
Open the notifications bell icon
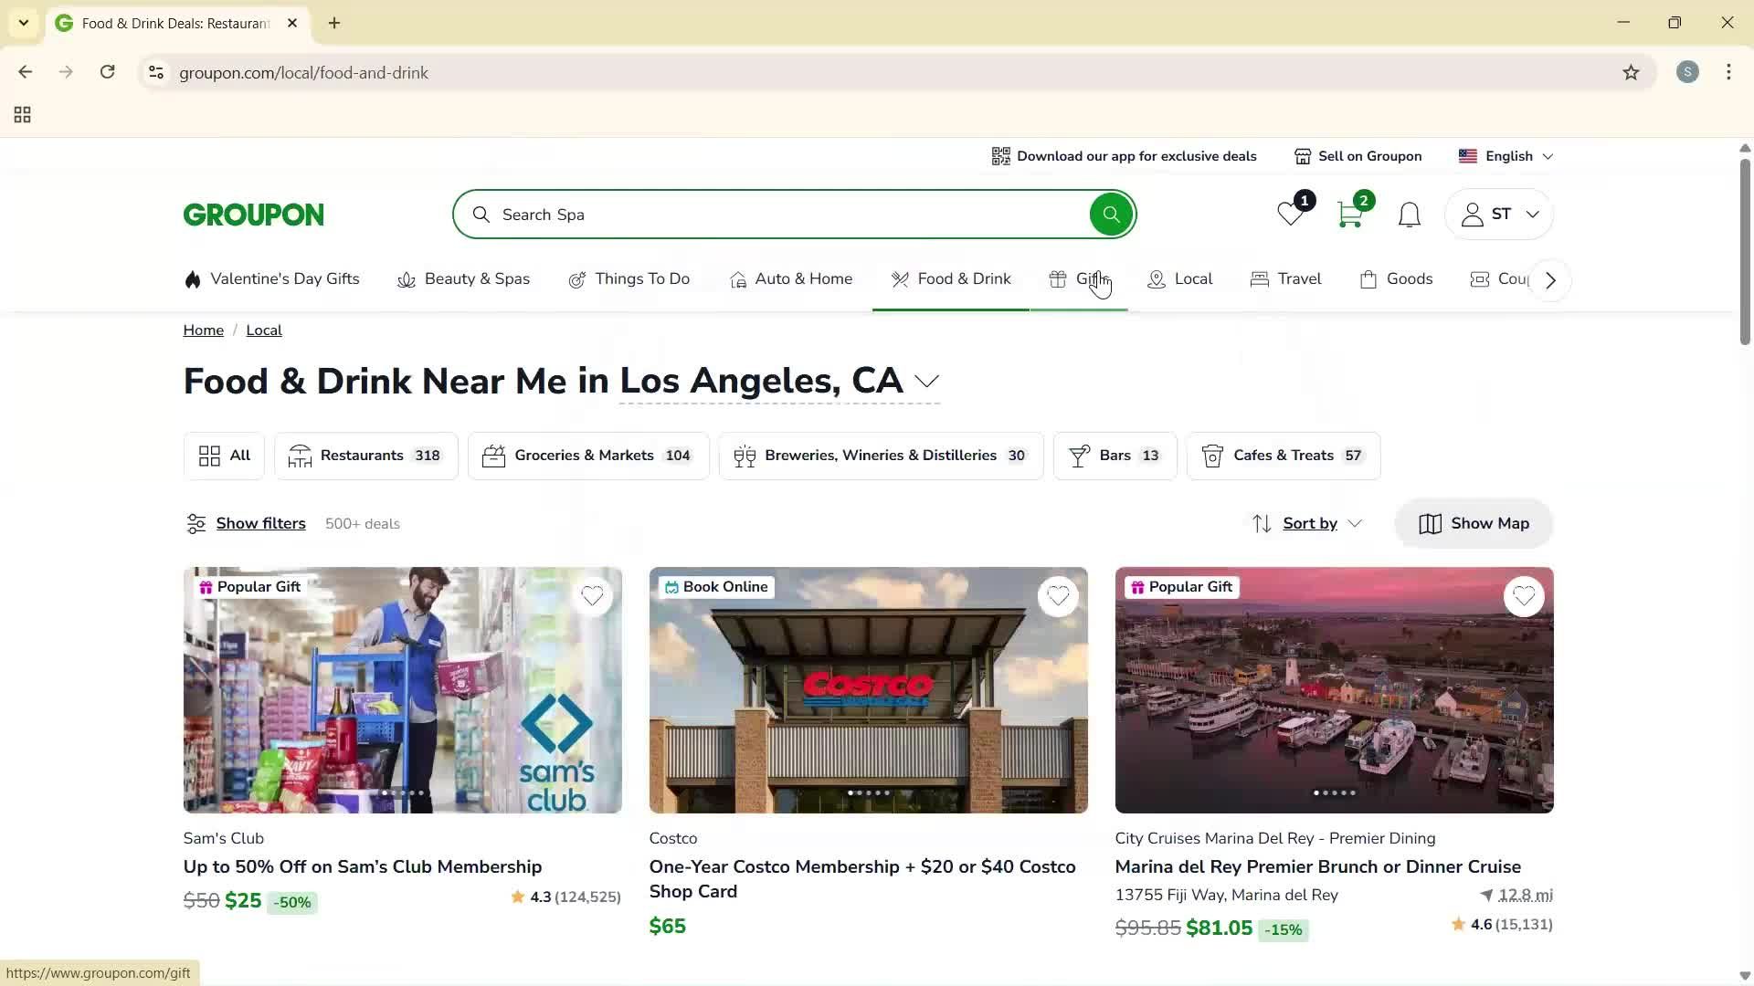click(1409, 215)
